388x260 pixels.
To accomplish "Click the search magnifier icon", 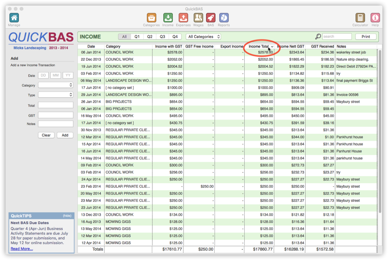I will tap(318, 36).
